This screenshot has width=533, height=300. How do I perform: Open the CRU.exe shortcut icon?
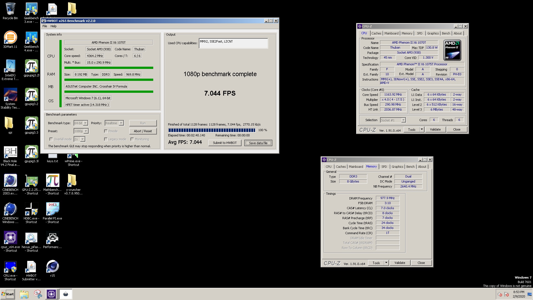coord(10,270)
